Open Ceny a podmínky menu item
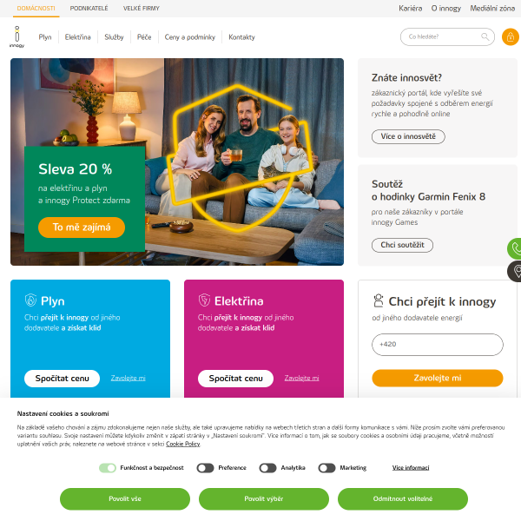 189,37
